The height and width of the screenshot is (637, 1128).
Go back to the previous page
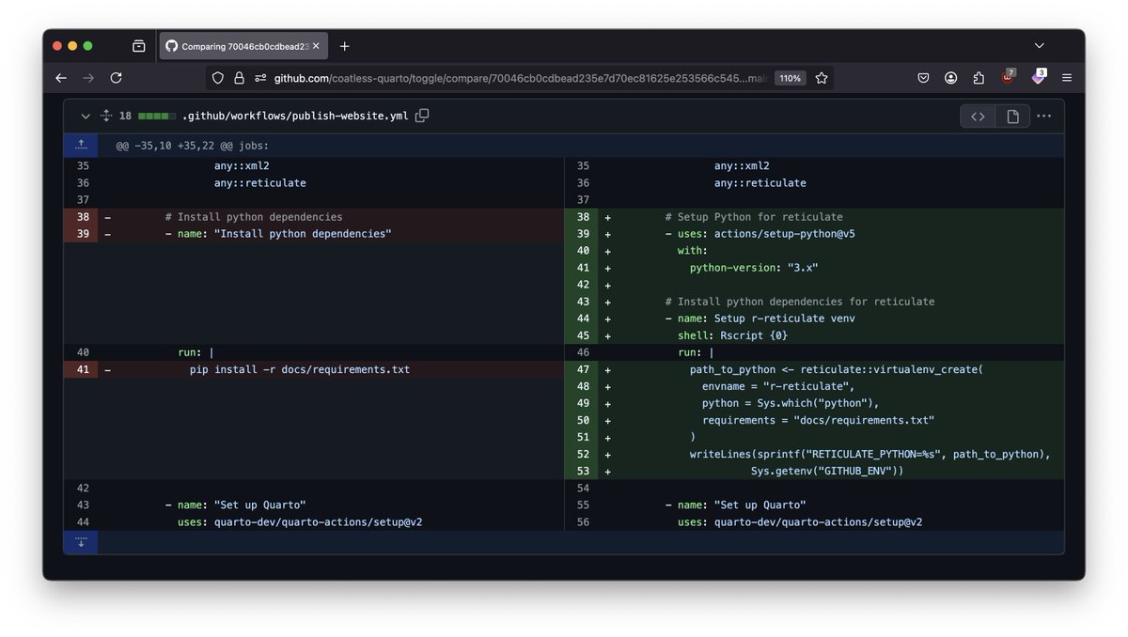61,78
